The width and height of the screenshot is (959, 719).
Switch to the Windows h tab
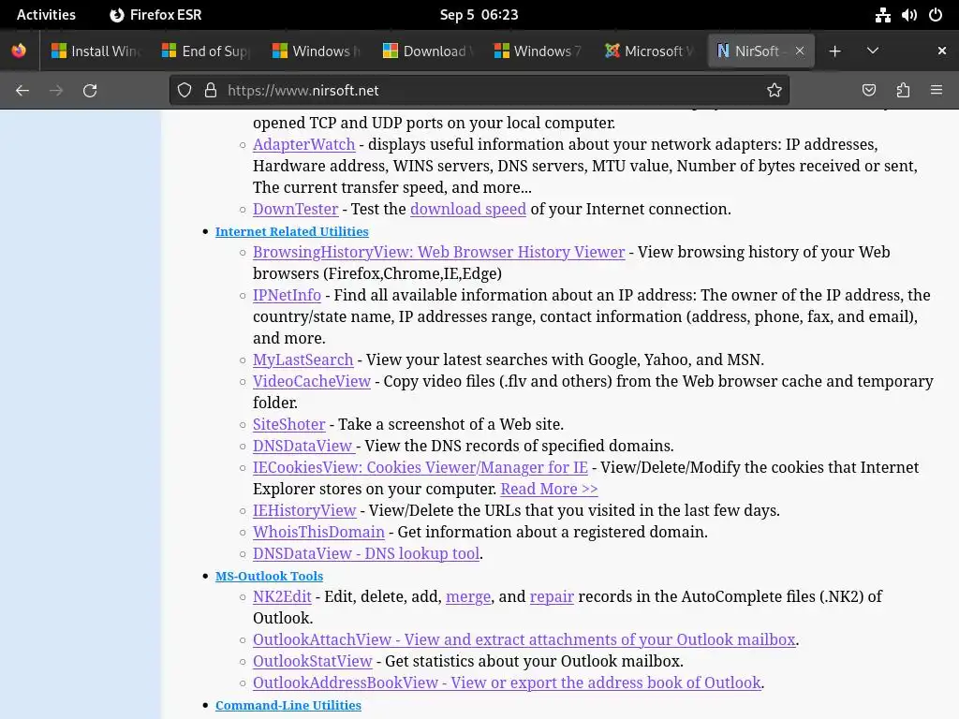pos(317,51)
